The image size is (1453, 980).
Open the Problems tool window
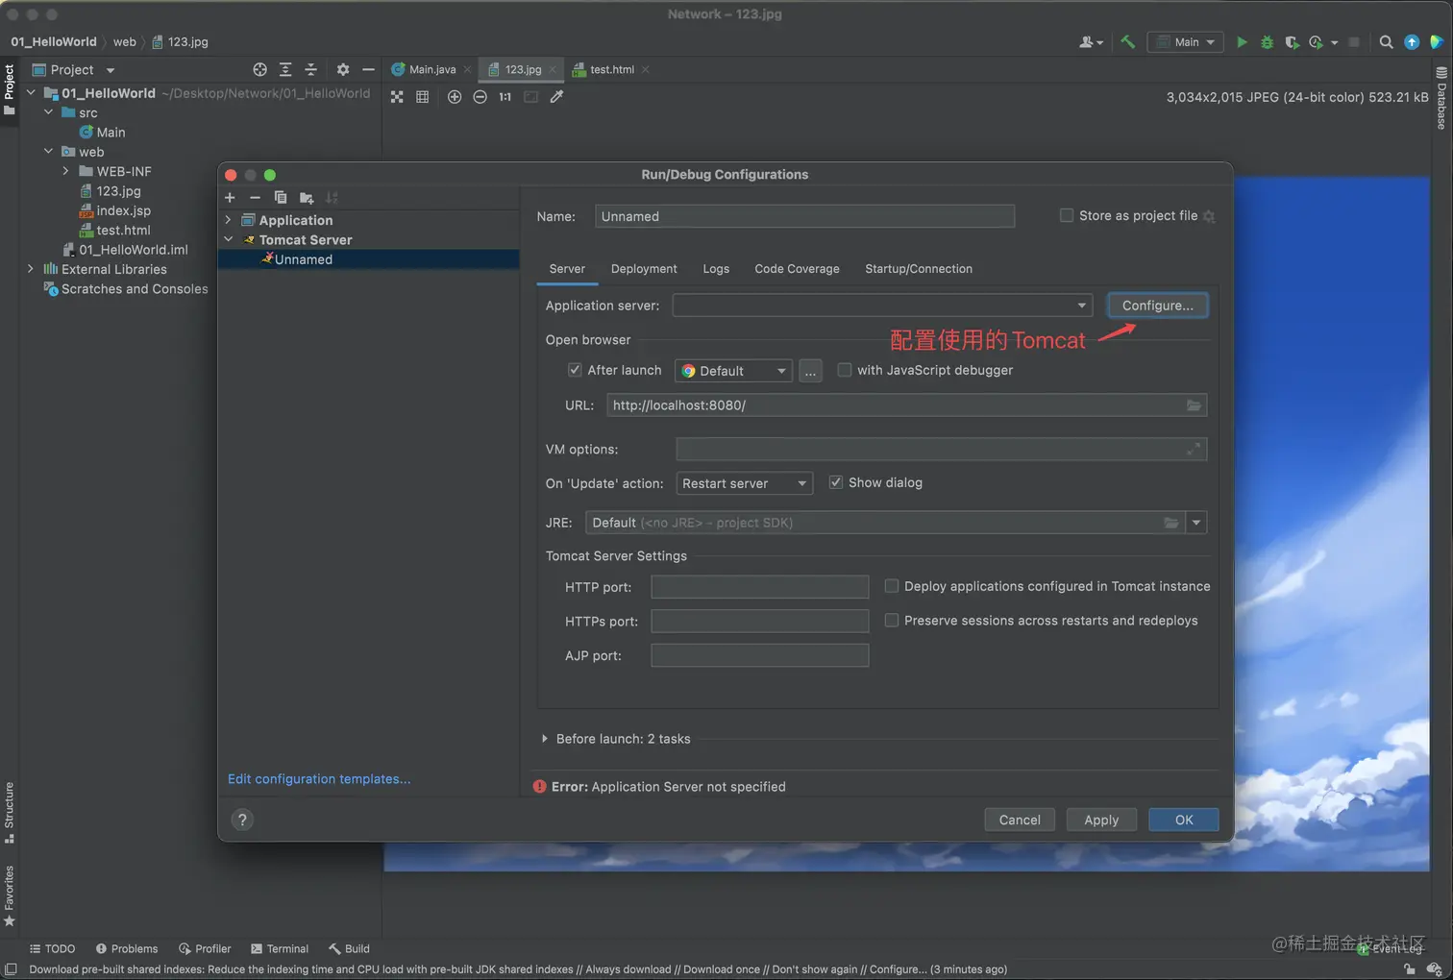[126, 948]
